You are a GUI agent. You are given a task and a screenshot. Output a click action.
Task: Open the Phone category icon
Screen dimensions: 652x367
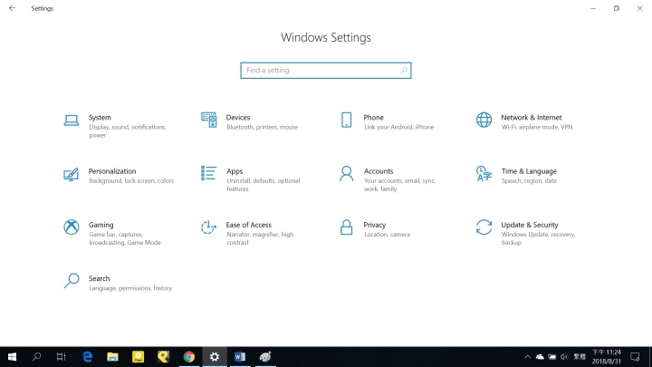pos(346,121)
